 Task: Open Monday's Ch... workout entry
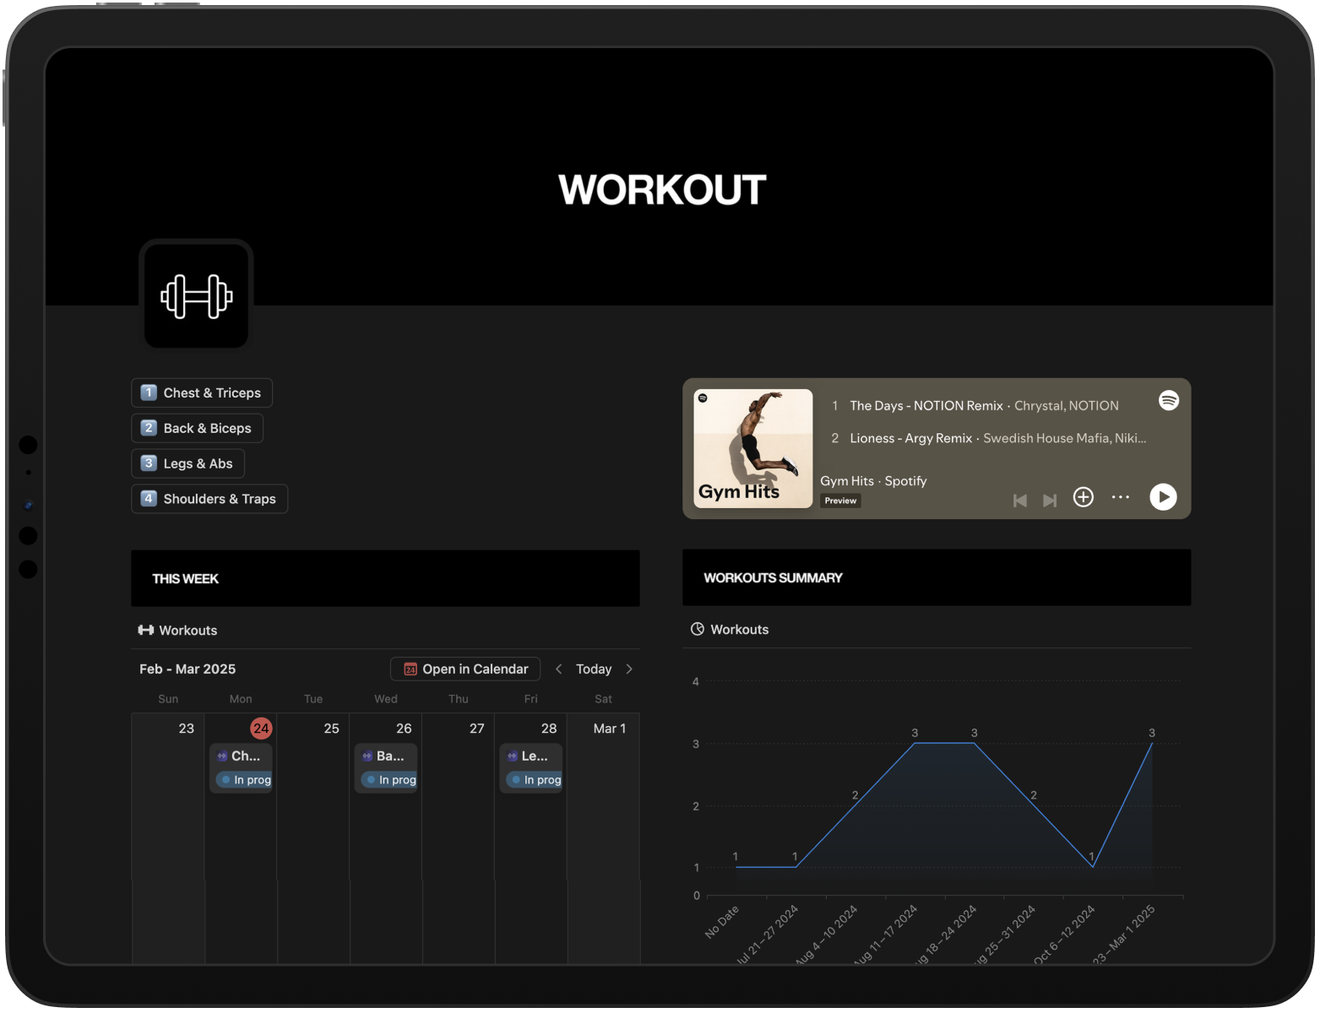[x=242, y=756]
